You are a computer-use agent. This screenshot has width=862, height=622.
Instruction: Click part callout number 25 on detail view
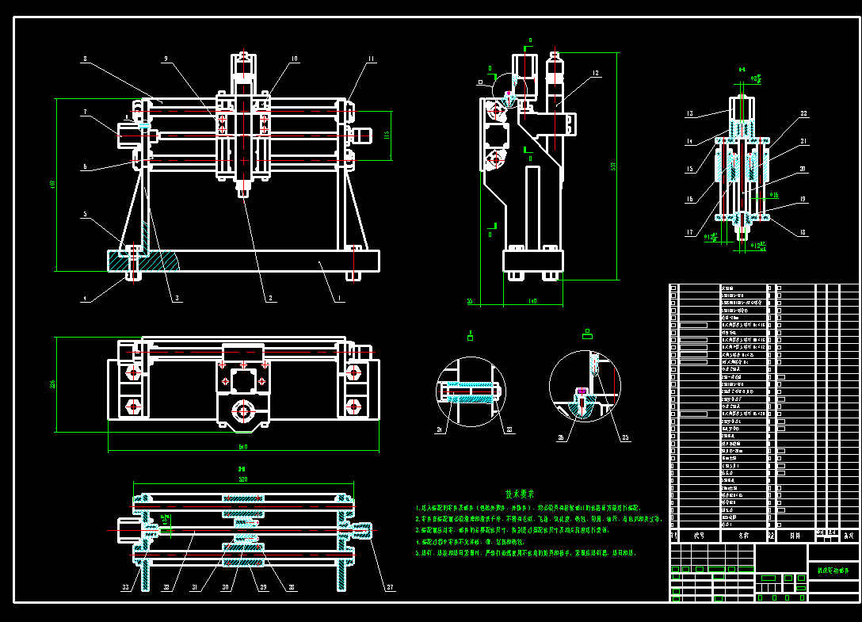coord(625,438)
